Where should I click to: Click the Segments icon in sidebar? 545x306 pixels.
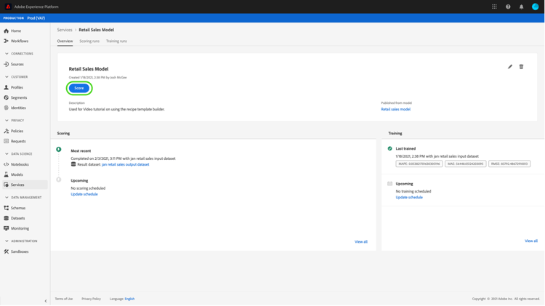pos(6,97)
